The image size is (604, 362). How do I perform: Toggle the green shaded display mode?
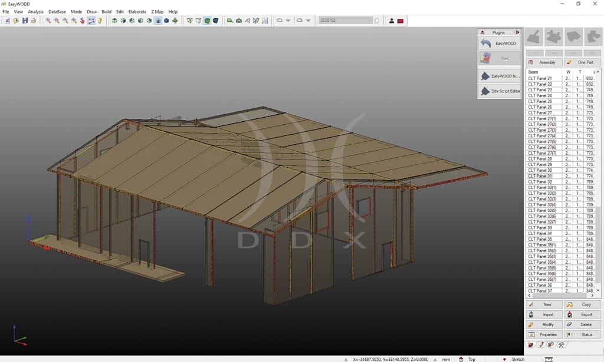[x=207, y=21]
